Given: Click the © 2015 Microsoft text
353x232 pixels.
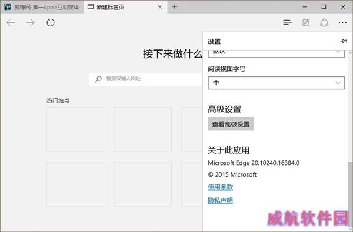Looking at the screenshot, I should [232, 174].
